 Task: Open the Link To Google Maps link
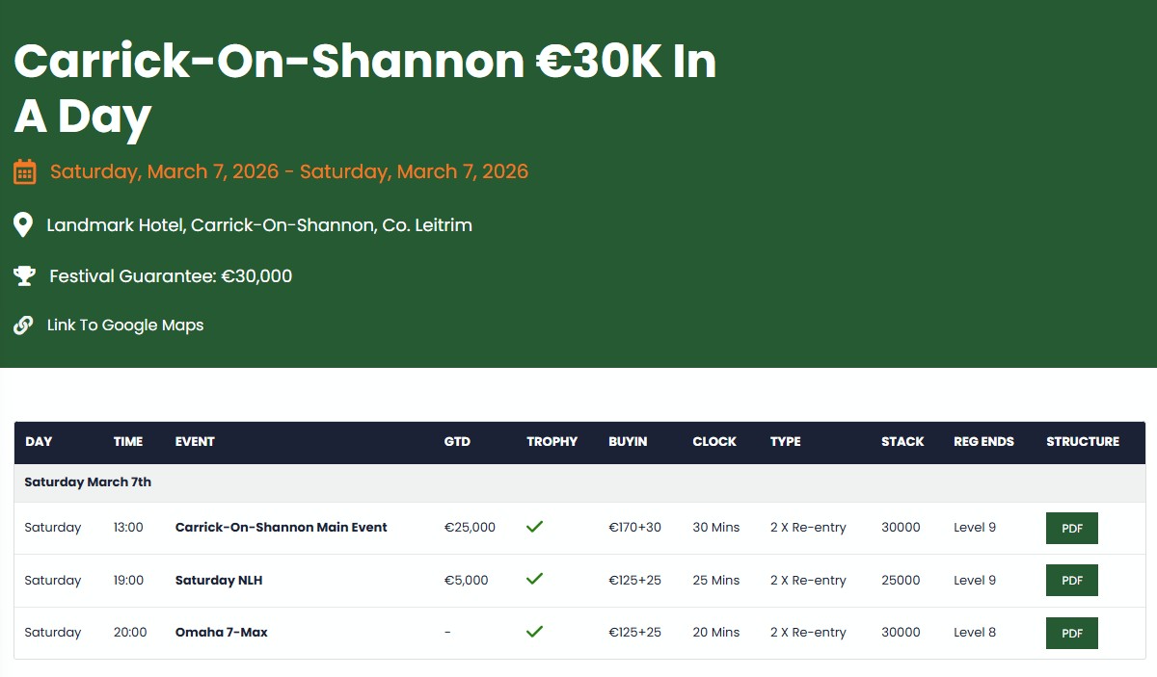tap(125, 325)
